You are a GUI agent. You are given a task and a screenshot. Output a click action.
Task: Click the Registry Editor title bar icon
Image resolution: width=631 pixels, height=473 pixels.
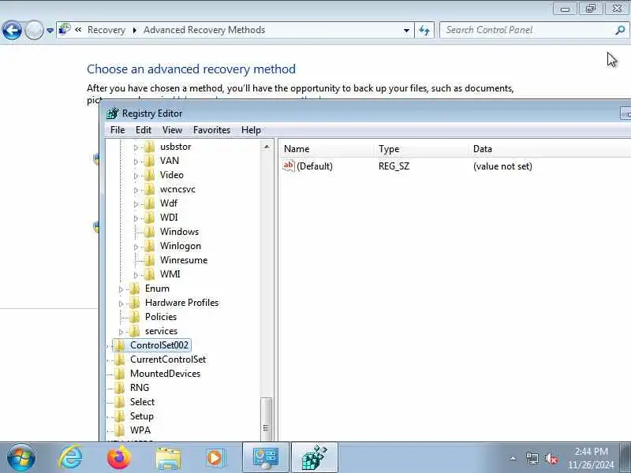pos(113,114)
